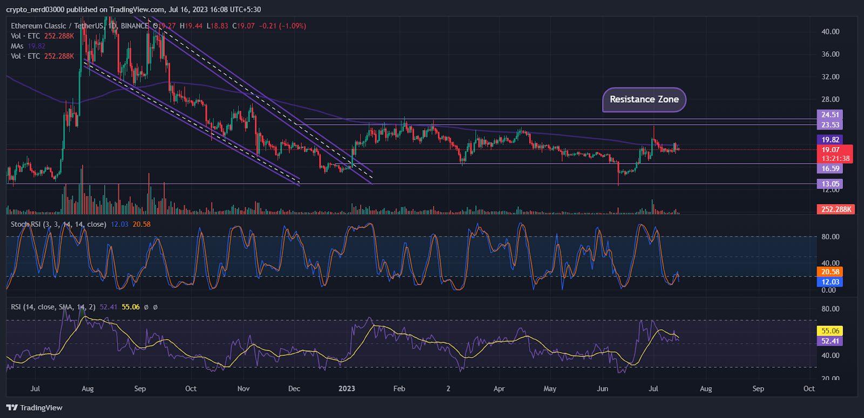
Task: Click the Nov label on the time axis
Action: (x=244, y=388)
